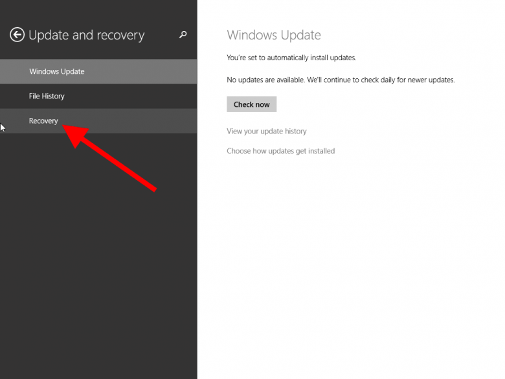The height and width of the screenshot is (379, 505).
Task: Click the No updates are available message
Action: click(341, 80)
